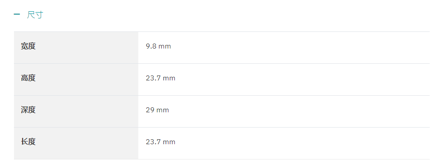
Task: Click the 23.7 mm value beside 长度
Action: point(161,142)
